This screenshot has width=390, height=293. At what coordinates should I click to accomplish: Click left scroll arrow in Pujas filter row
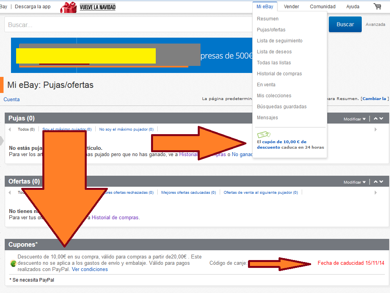tap(10, 129)
